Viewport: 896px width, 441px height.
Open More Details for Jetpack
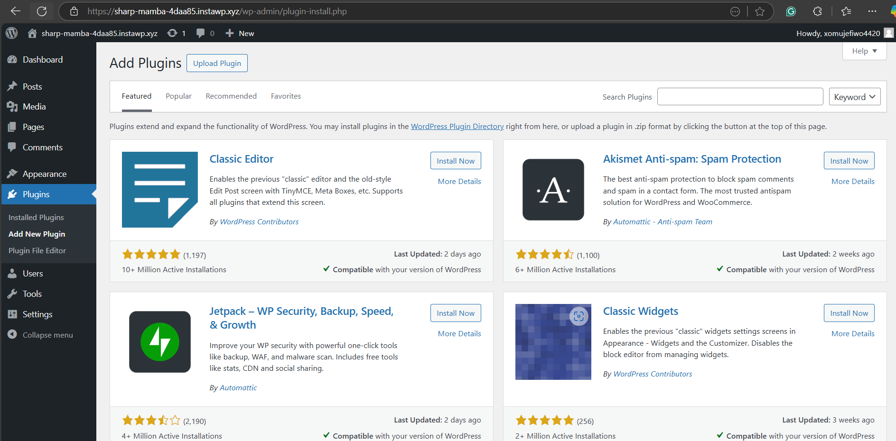(459, 334)
